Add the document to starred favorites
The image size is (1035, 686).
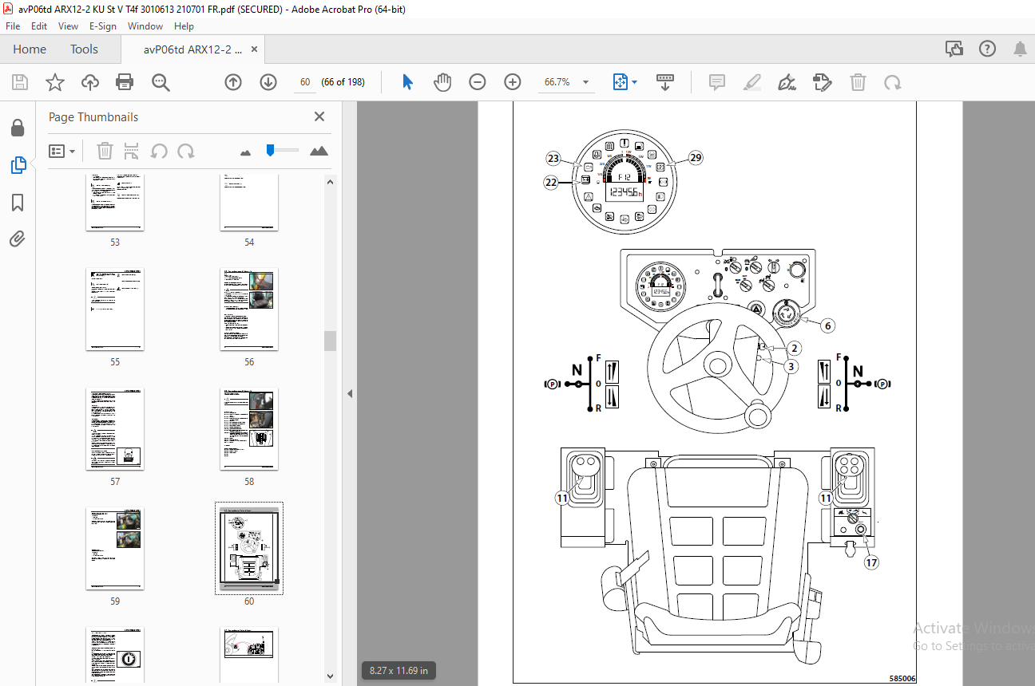click(x=54, y=82)
